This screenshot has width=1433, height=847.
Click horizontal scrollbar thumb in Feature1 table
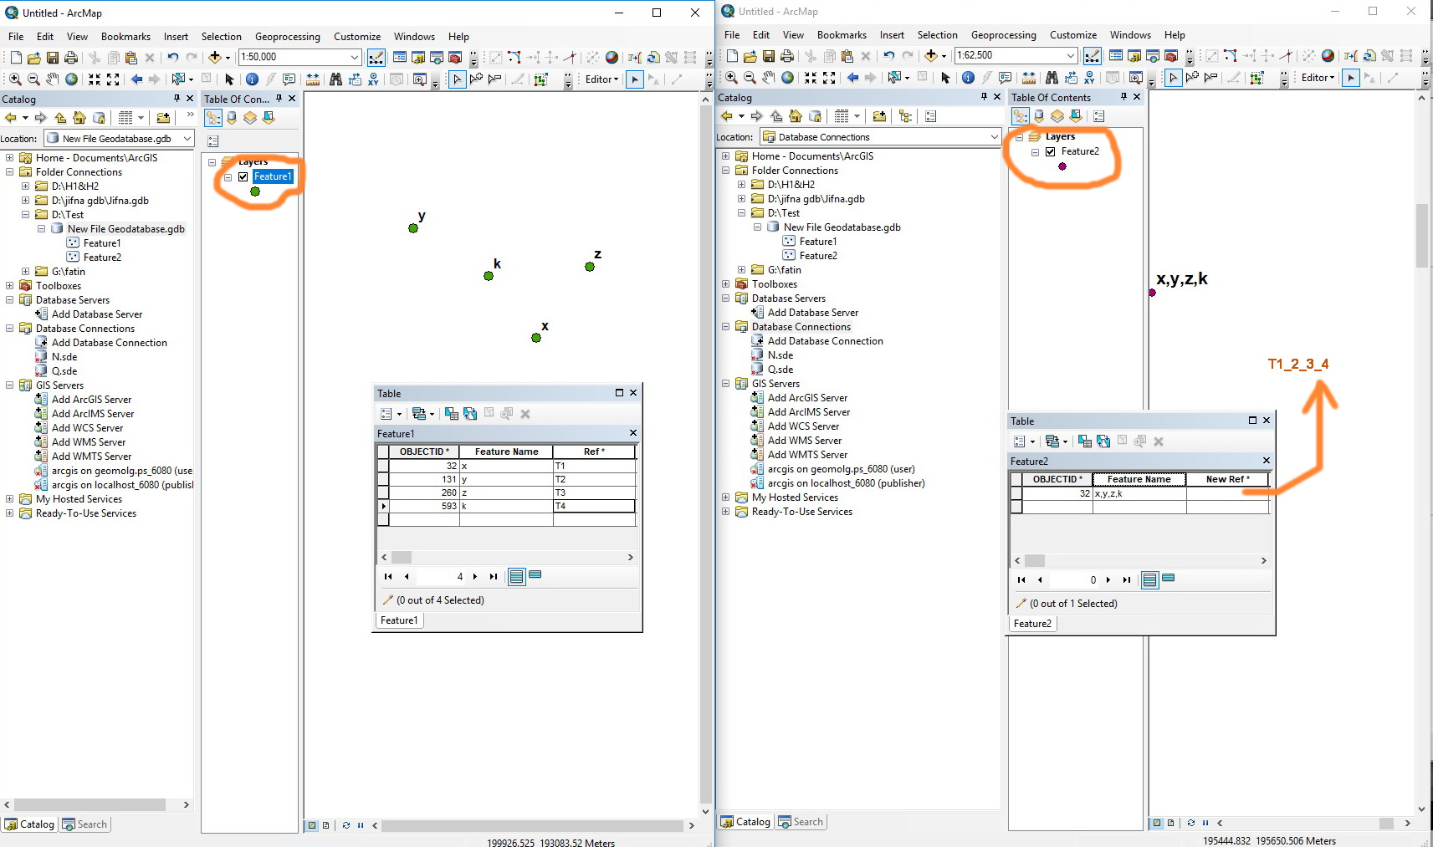point(402,557)
